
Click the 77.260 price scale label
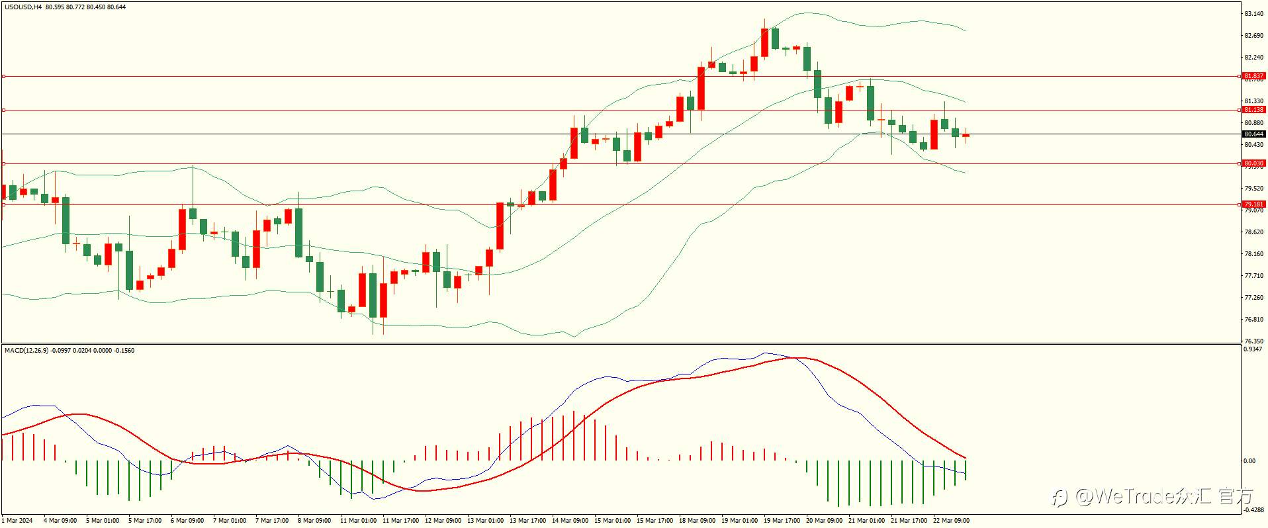point(1253,298)
